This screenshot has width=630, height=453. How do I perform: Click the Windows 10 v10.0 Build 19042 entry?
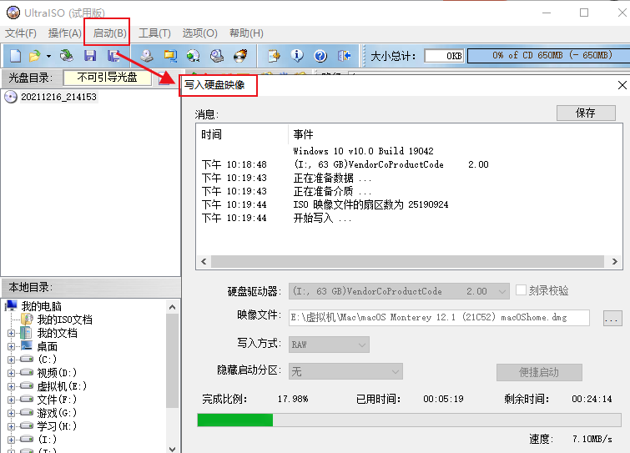363,151
